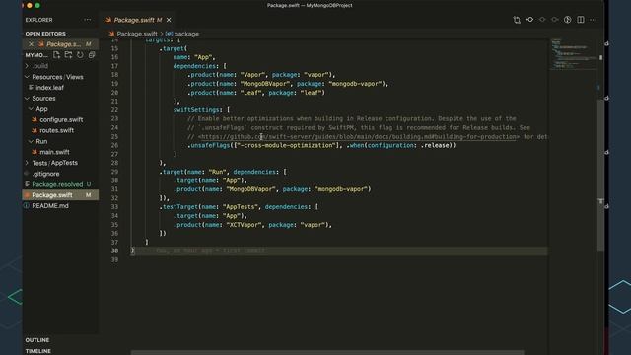Open routes.swift file
The height and width of the screenshot is (355, 631).
(57, 130)
